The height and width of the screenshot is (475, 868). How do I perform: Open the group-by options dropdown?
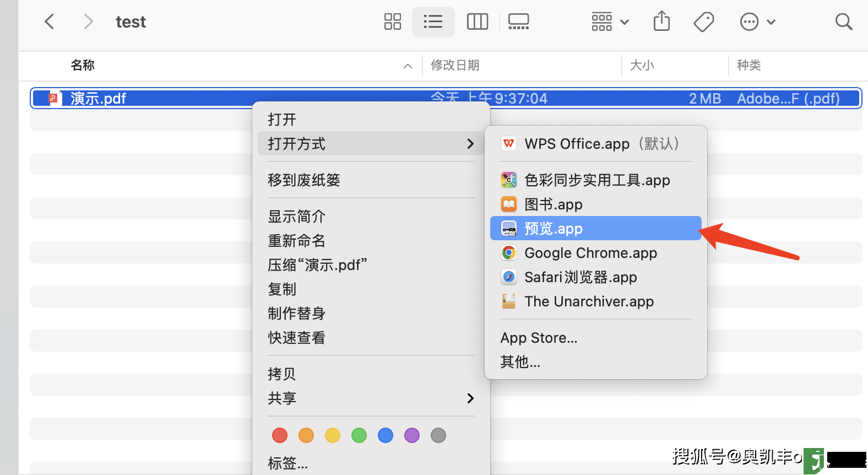pos(610,21)
